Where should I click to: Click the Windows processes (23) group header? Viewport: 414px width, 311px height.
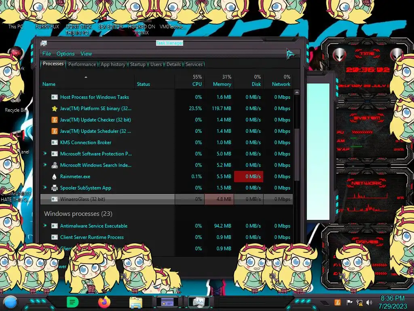pos(78,214)
